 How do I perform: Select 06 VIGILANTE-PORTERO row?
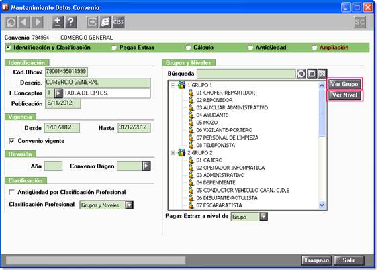tap(224, 130)
